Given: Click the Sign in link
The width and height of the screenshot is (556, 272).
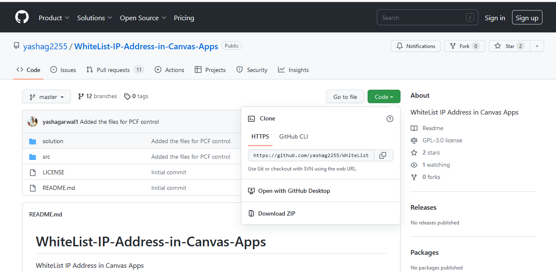Looking at the screenshot, I should (x=495, y=18).
